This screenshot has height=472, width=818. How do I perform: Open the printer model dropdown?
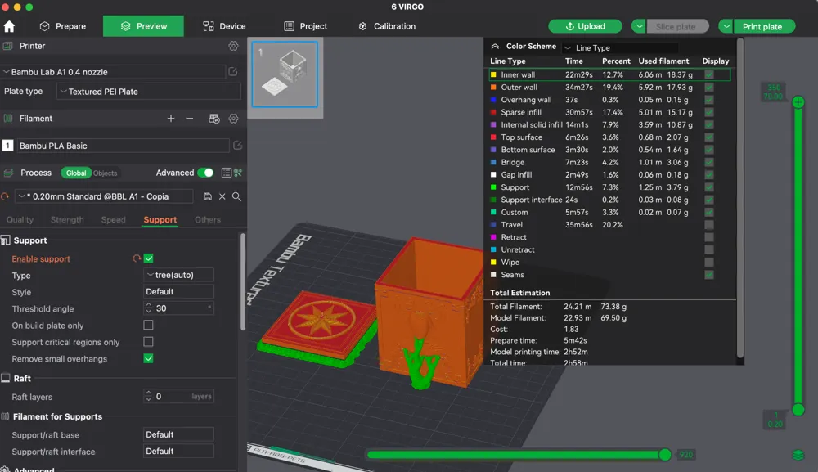pyautogui.click(x=114, y=72)
